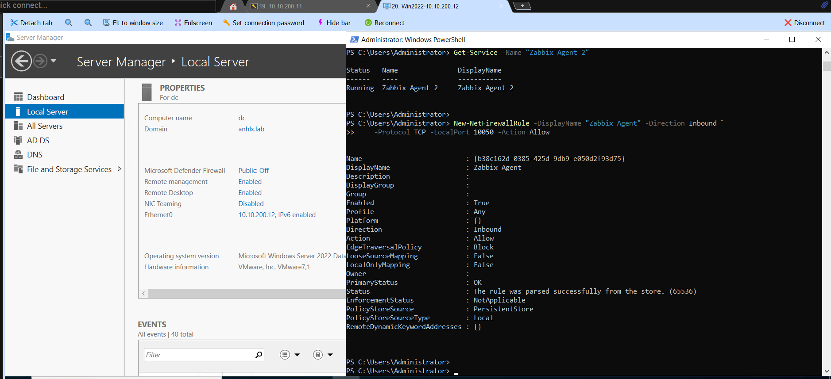Click the events list options icon
The image size is (831, 379).
tap(285, 355)
